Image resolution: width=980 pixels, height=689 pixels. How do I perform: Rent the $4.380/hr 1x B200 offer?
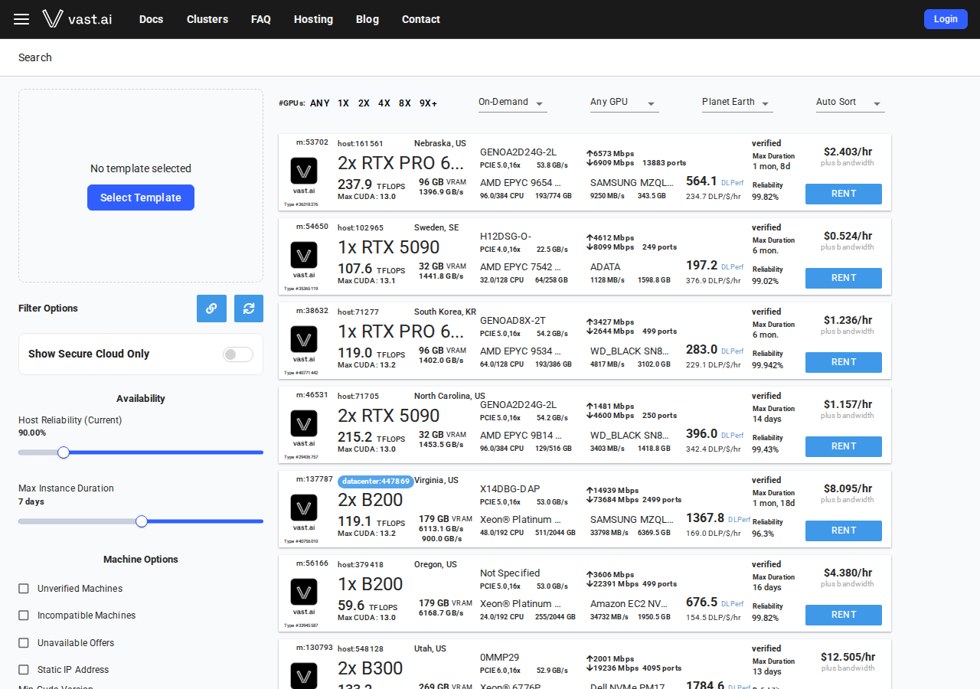pyautogui.click(x=844, y=615)
